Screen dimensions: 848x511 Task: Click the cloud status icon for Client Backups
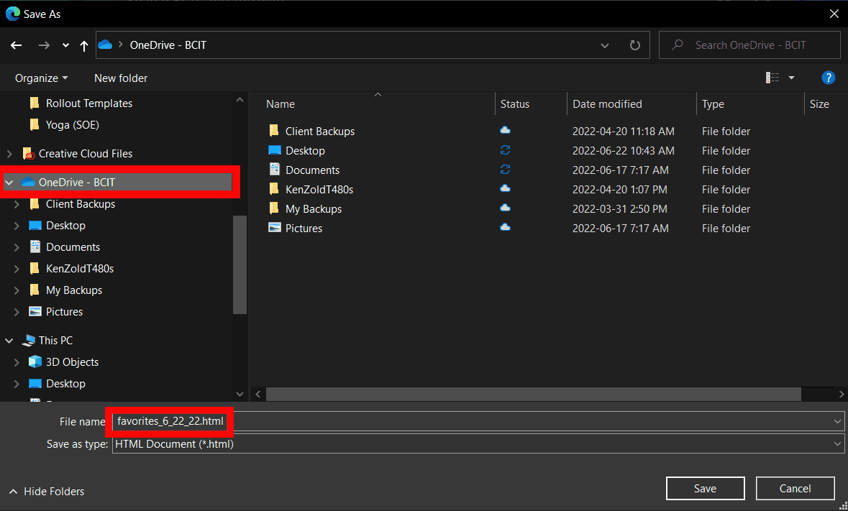505,130
